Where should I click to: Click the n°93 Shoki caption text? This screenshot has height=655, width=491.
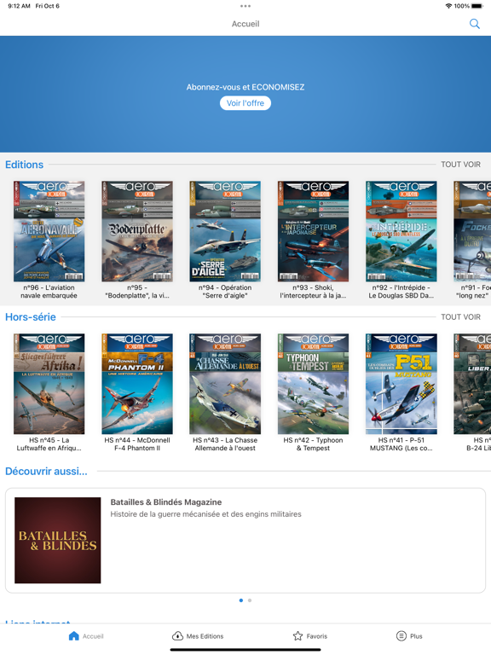tap(313, 292)
